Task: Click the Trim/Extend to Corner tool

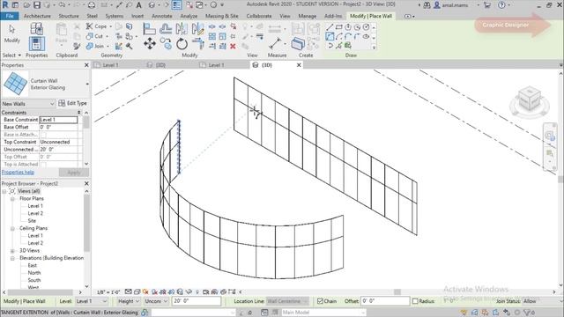Action: [x=197, y=44]
